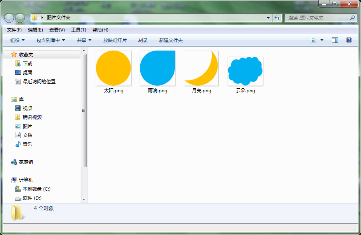Click the 腾讯视频 folder icon
Viewport: 361px width, 235px height.
18,117
